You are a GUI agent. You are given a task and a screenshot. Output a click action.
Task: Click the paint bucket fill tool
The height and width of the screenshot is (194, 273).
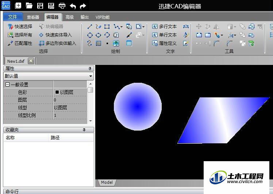point(217,35)
